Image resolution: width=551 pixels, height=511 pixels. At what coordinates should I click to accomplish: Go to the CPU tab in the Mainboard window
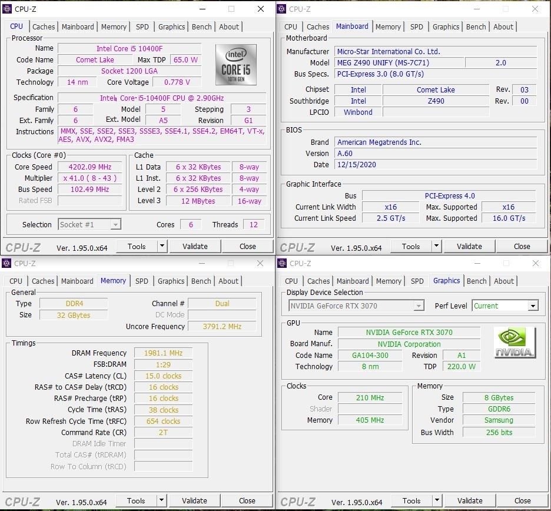[x=291, y=26]
